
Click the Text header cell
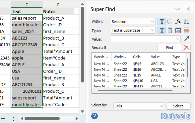point(27,11)
